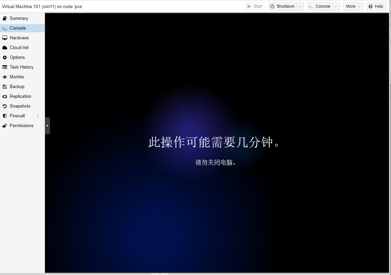This screenshot has width=391, height=275.
Task: Click the Permissions unlock icon
Action: tap(5, 126)
